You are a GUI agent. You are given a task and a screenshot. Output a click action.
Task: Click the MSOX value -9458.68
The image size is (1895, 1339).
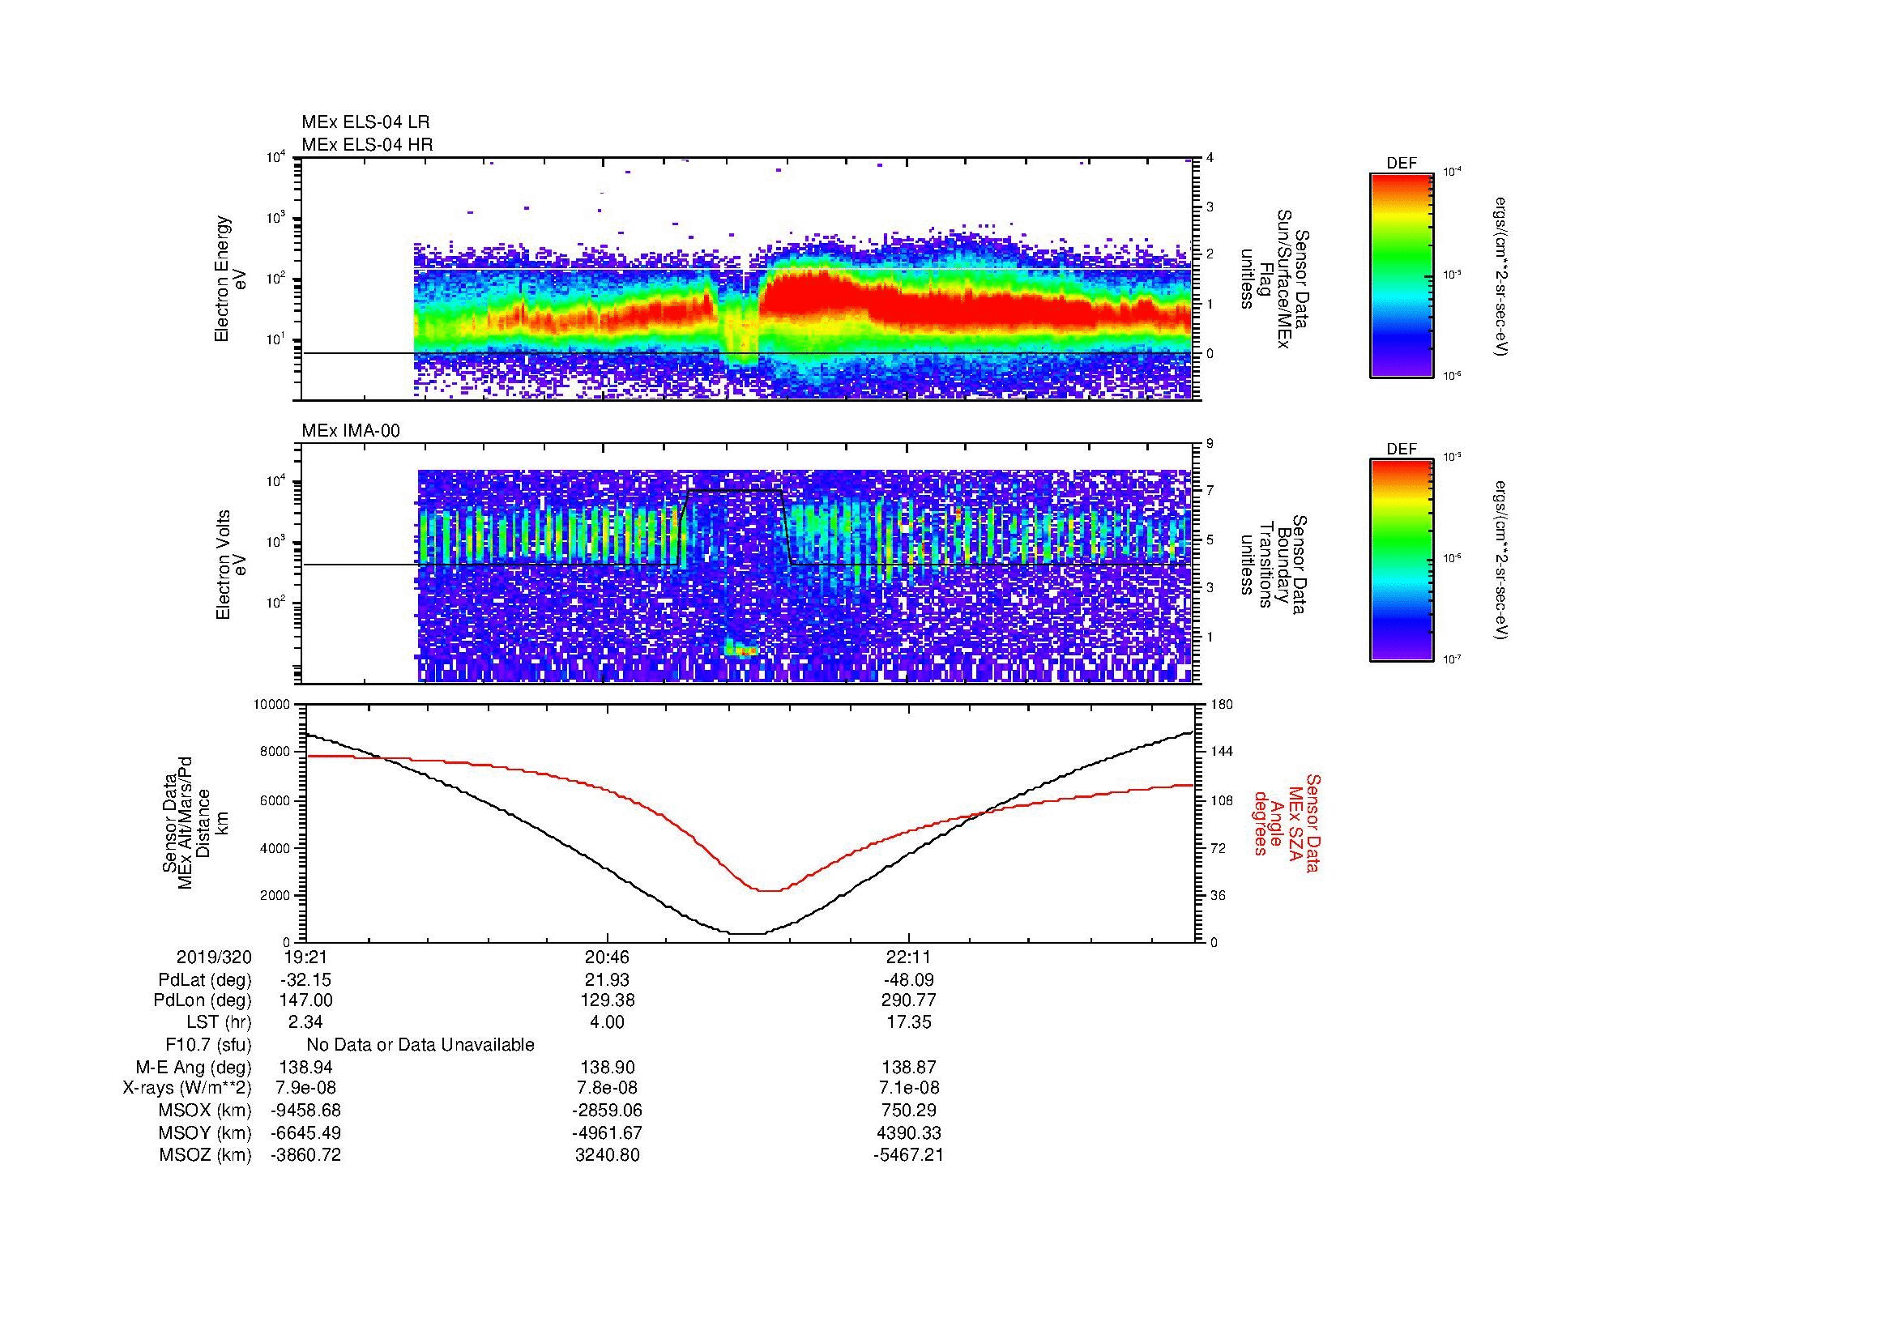point(306,1111)
